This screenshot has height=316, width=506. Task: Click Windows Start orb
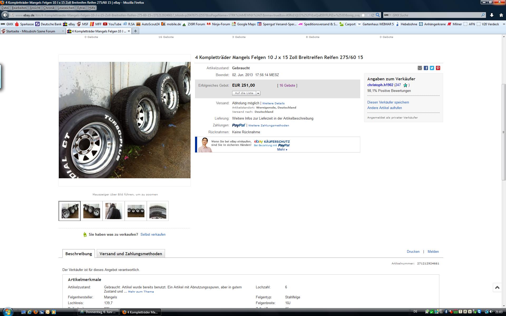coord(7,312)
